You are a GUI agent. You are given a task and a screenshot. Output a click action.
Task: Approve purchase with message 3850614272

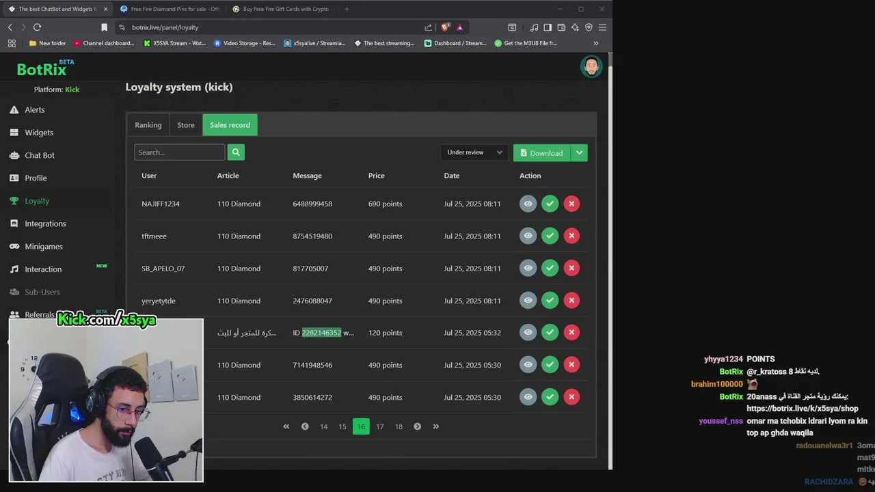[550, 396]
